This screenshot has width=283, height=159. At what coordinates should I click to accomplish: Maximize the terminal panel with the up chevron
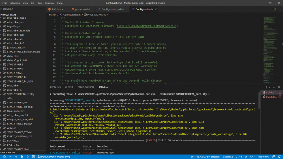click(x=274, y=87)
